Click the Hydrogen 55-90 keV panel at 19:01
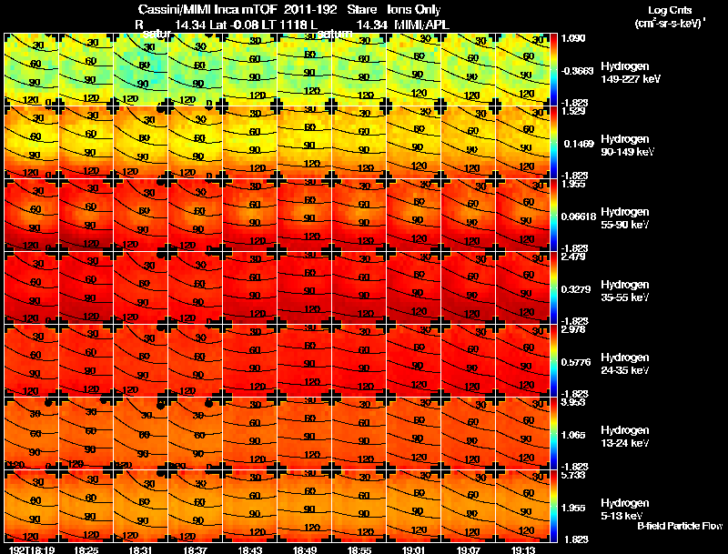Viewport: 728px width, 554px height. click(x=414, y=215)
